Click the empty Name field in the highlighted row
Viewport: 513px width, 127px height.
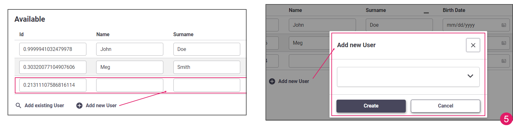coord(130,85)
